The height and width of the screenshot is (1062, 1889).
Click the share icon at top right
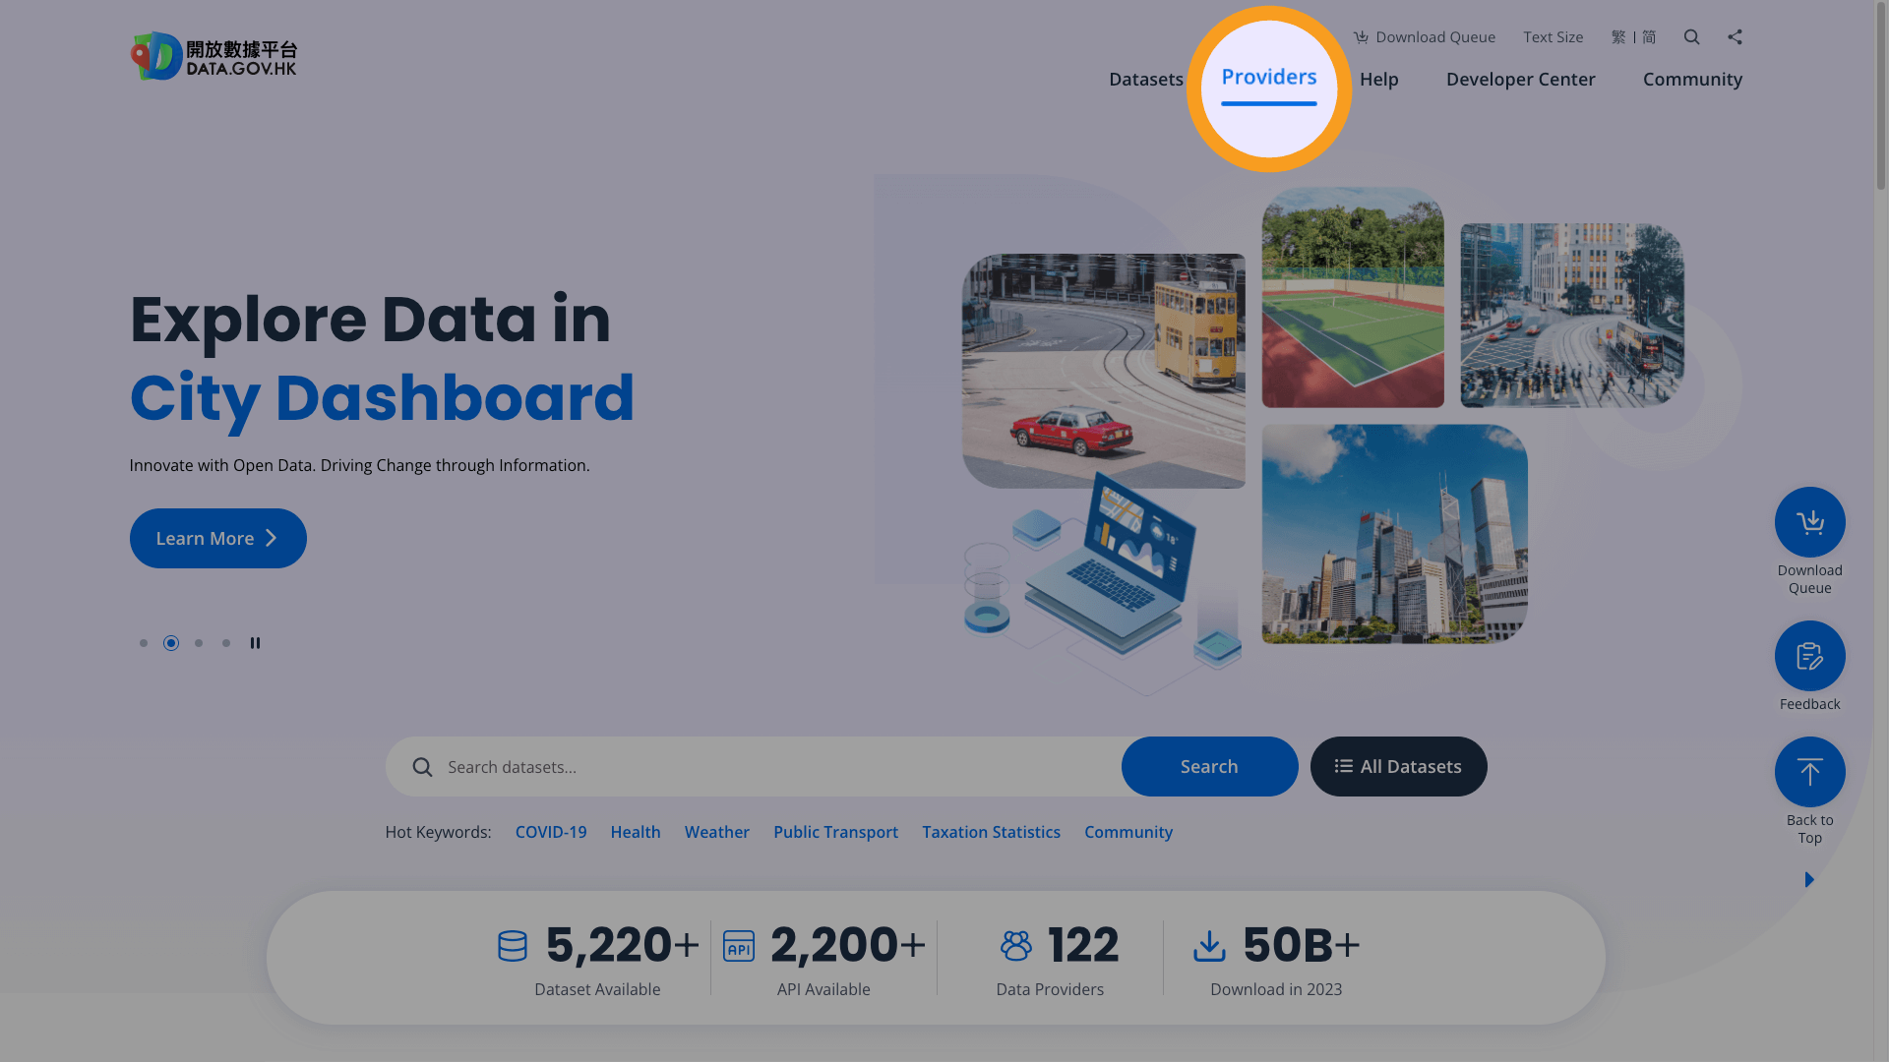(x=1735, y=36)
